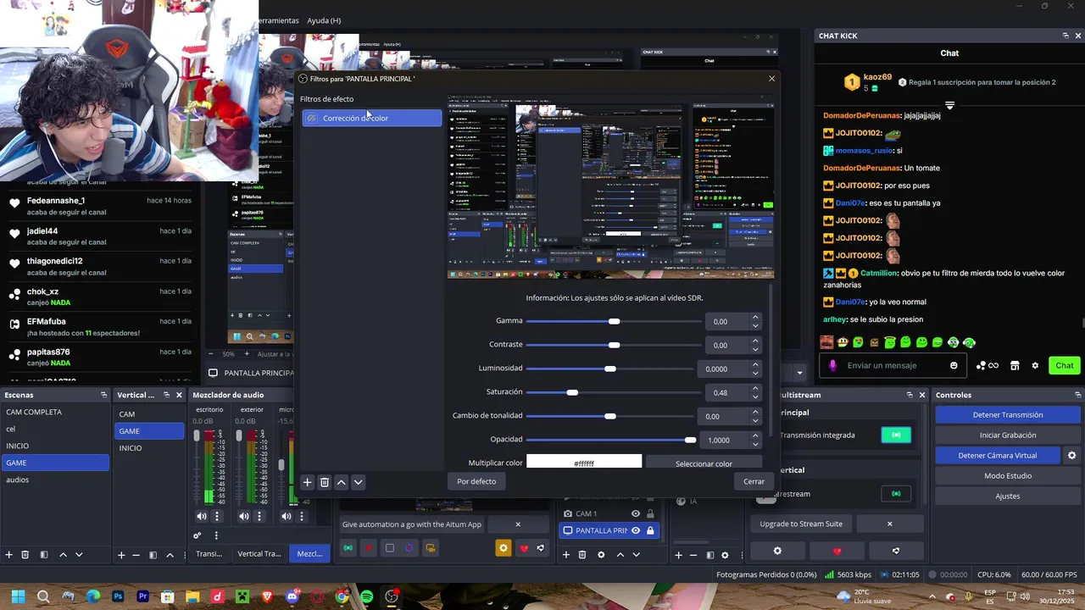Increase Gamma value with up arrow
This screenshot has height=610, width=1085.
click(x=755, y=317)
